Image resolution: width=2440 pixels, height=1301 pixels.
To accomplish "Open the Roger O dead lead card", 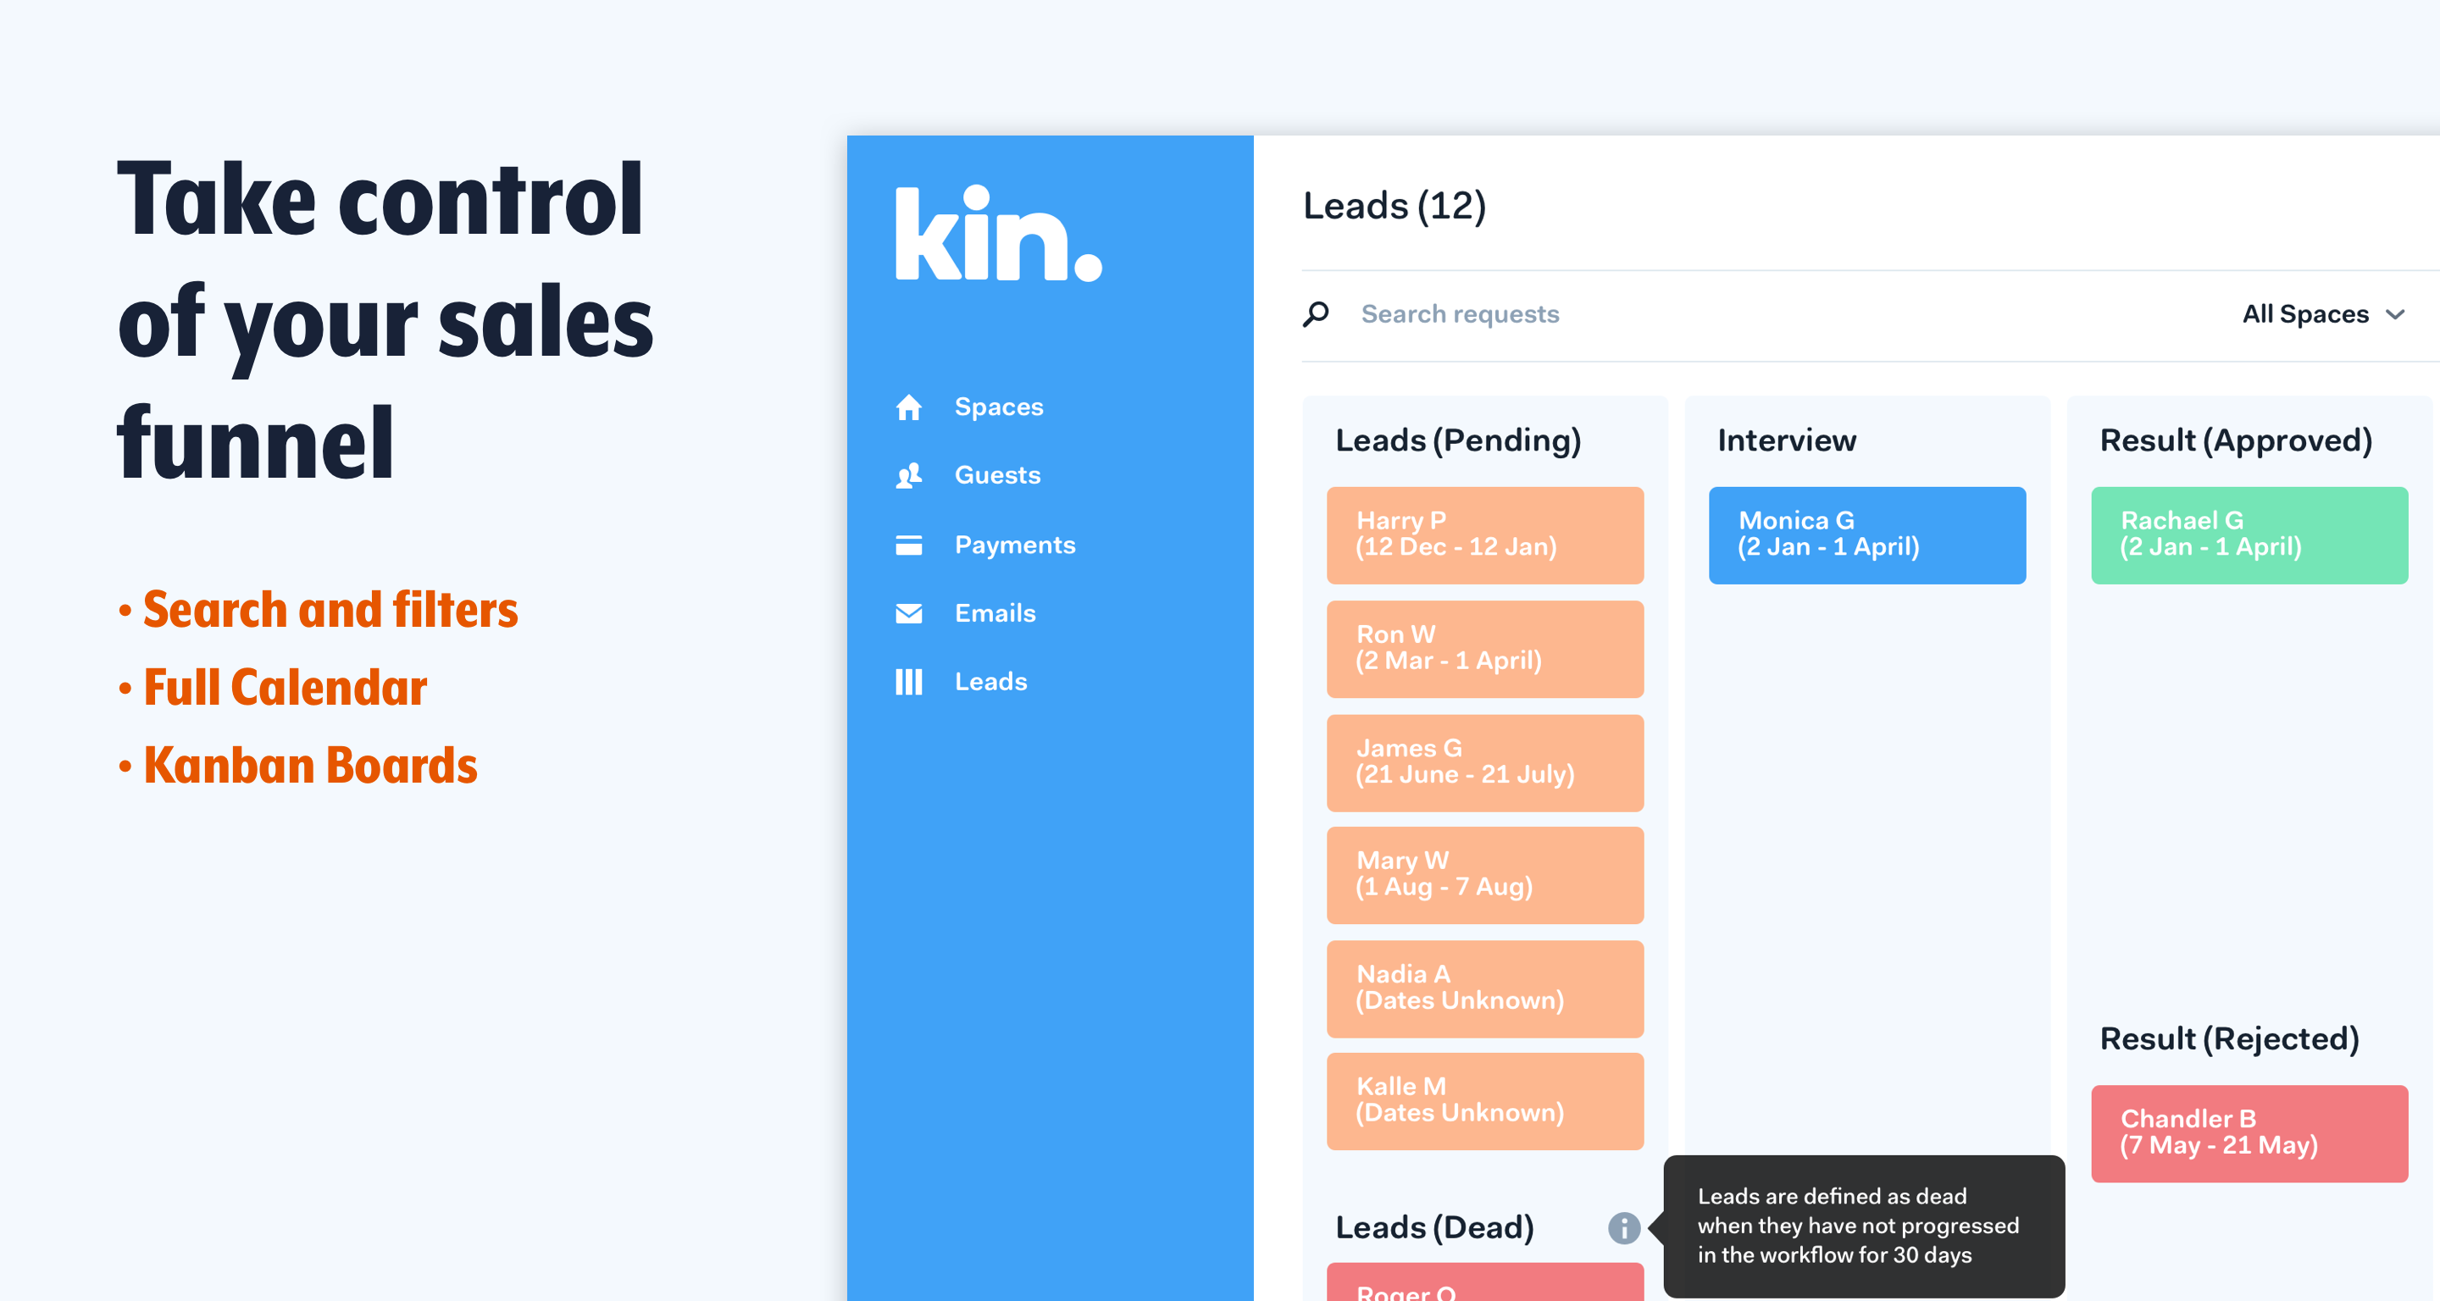I will 1484,1284.
